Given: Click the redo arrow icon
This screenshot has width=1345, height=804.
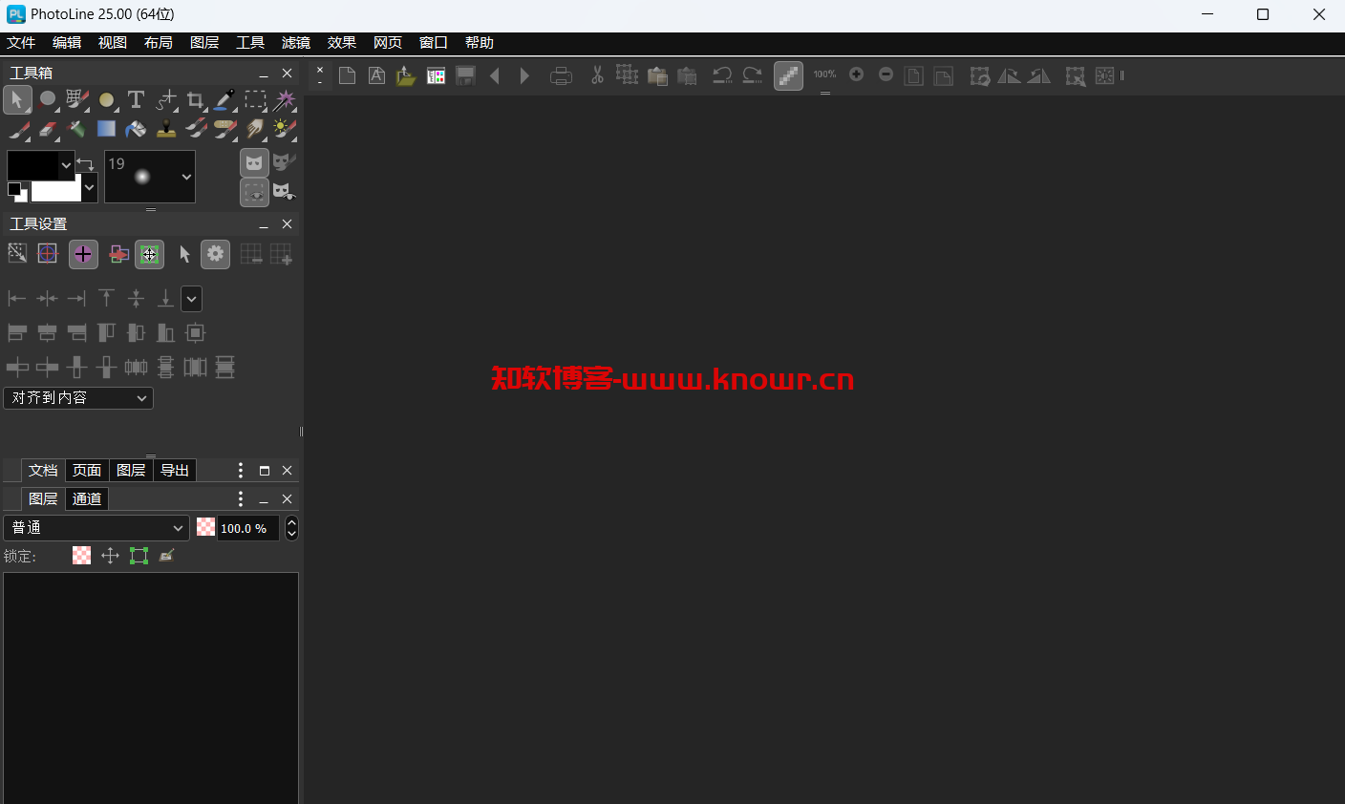Looking at the screenshot, I should [x=753, y=75].
